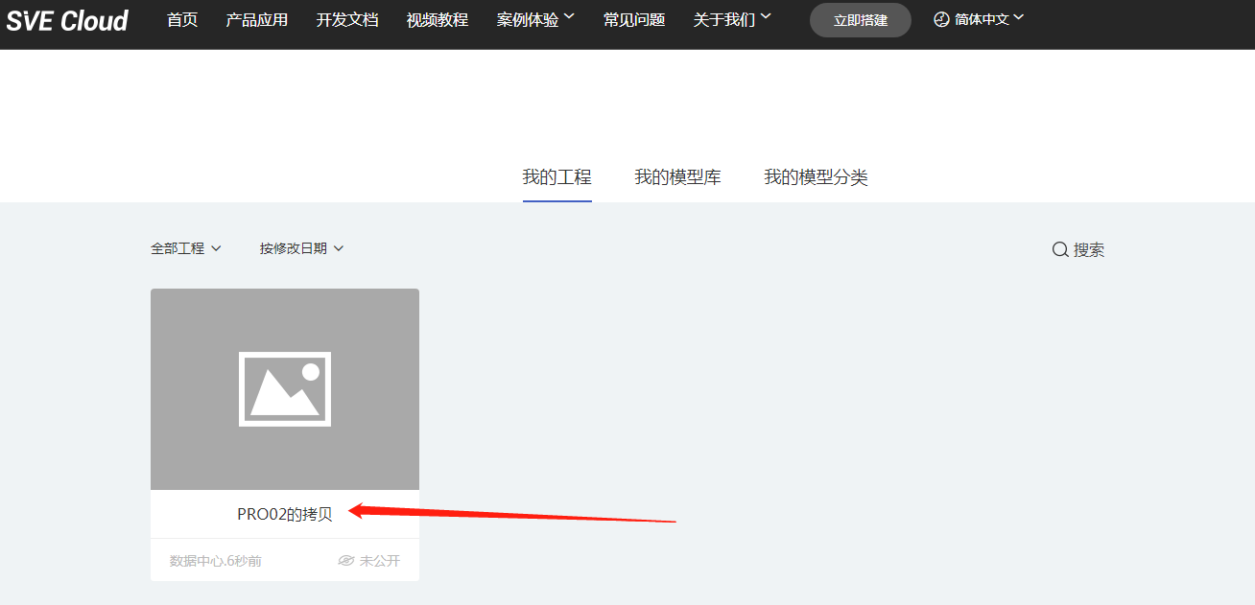
Task: Click the language globe icon
Action: click(941, 19)
